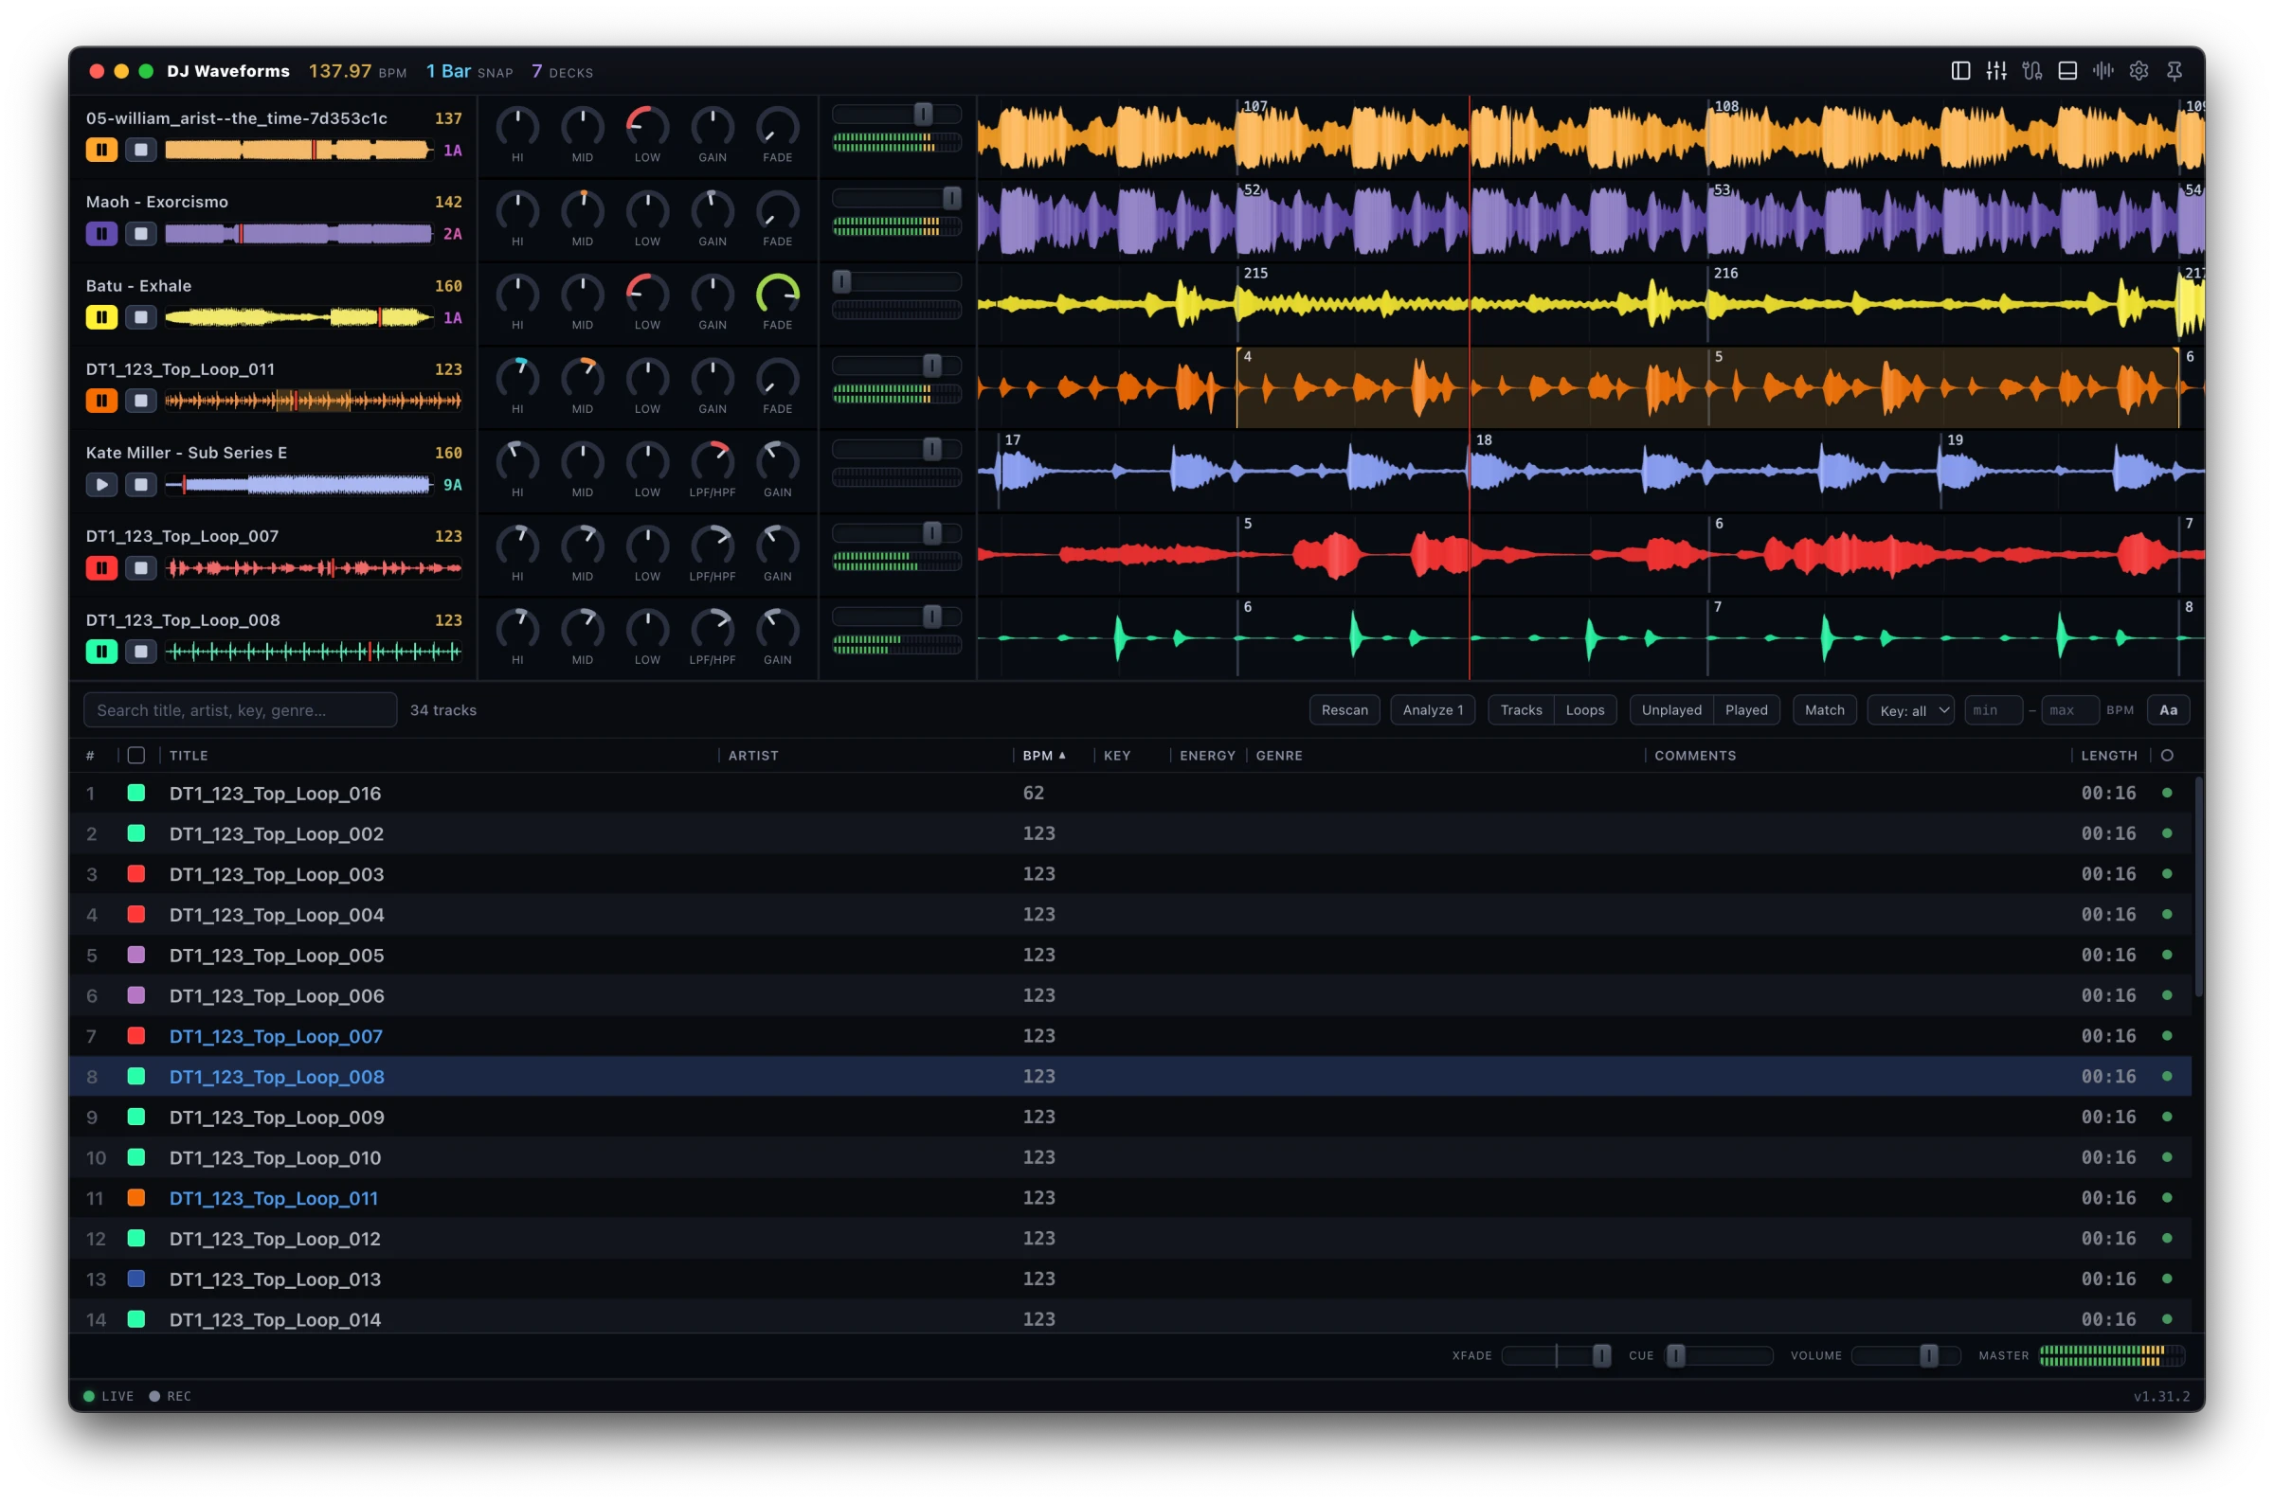Toggle the Loops filter

click(1585, 710)
